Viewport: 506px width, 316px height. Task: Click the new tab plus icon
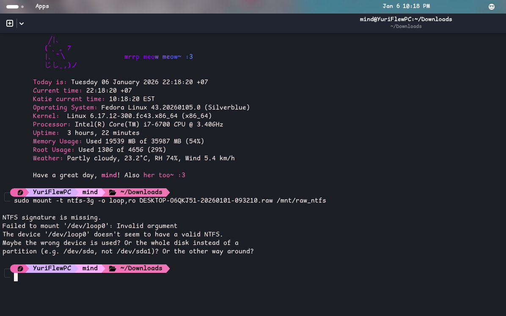coord(10,24)
